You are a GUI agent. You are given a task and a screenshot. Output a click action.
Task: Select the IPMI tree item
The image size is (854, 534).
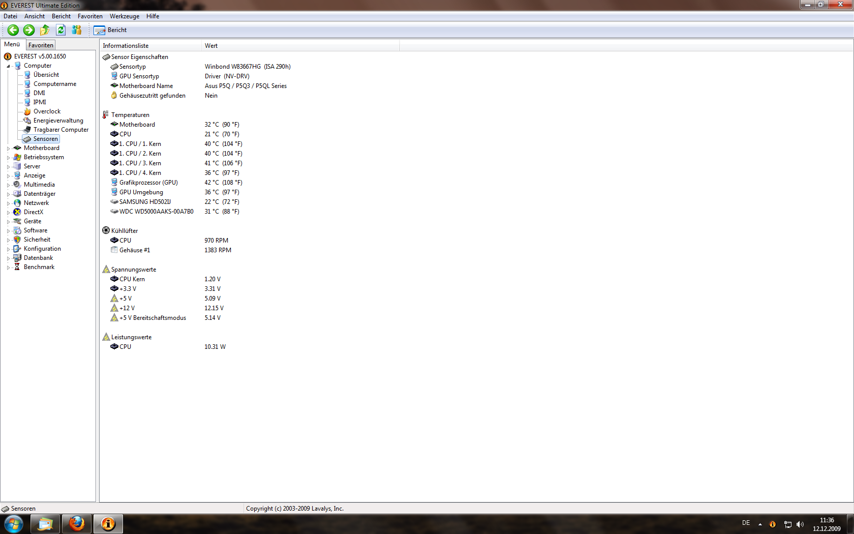coord(40,102)
